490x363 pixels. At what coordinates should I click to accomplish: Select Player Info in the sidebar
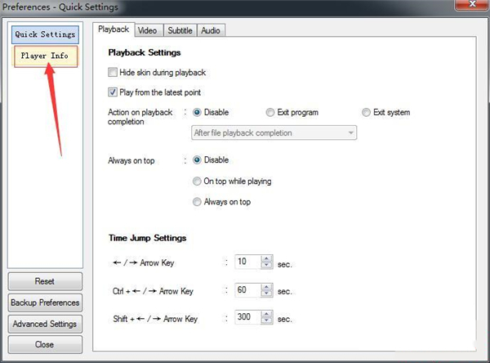click(45, 56)
